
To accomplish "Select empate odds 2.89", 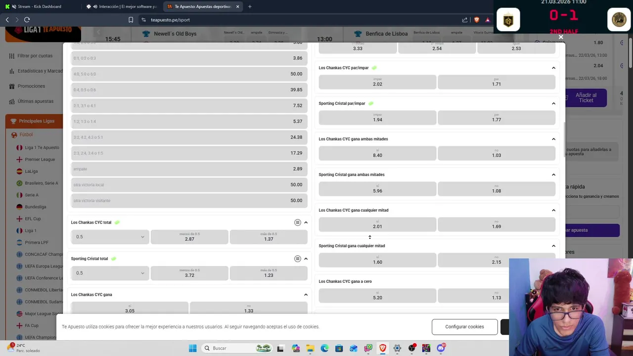I will pyautogui.click(x=189, y=169).
